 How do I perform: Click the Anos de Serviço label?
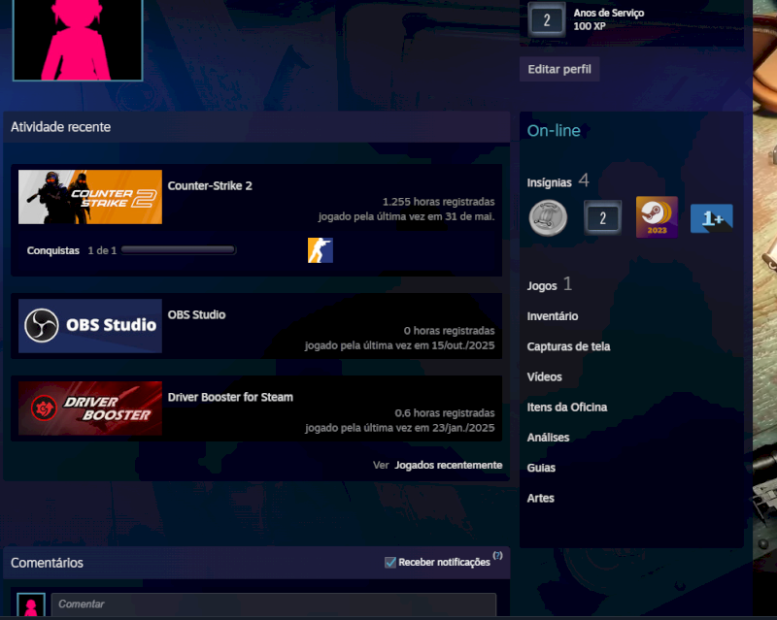click(609, 14)
